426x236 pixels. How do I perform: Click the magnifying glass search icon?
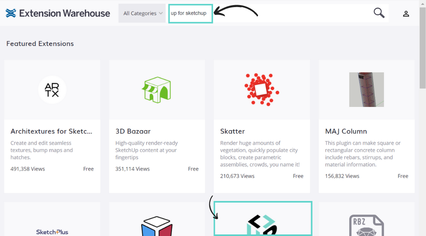(379, 13)
